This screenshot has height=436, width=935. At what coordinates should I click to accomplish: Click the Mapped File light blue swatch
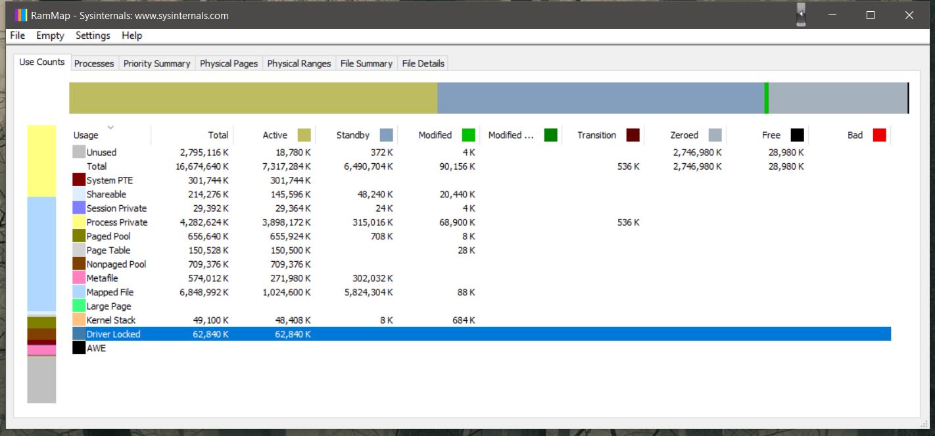coord(79,292)
